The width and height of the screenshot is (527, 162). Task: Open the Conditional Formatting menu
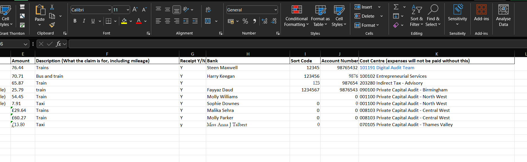pos(297,16)
